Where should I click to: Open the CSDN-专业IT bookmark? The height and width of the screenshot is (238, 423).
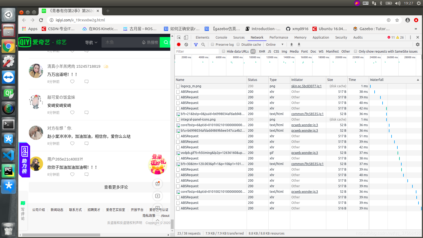[58, 29]
